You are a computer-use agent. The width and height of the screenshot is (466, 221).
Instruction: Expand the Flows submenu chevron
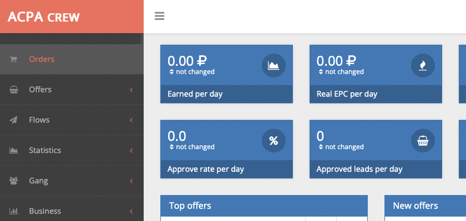tap(131, 120)
